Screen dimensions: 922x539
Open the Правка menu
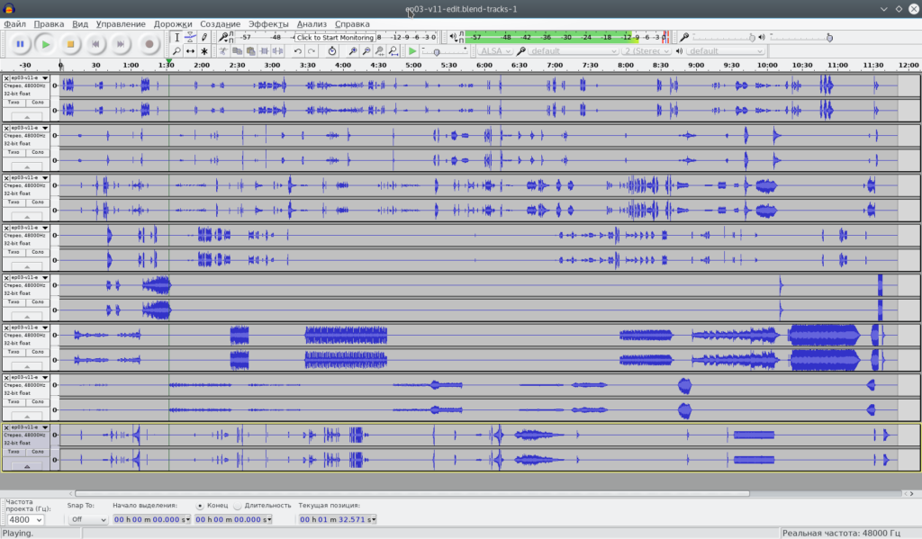49,24
